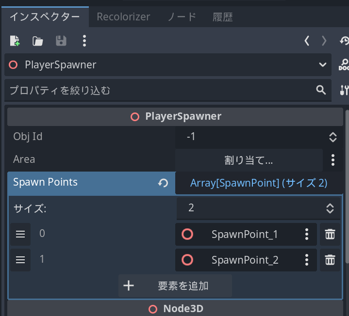Switch to the Recolorizer tab
The image size is (349, 316).
coord(123,17)
